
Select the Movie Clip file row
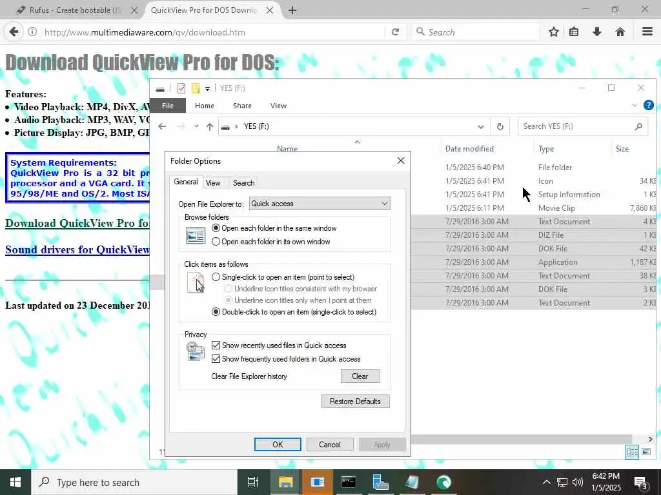click(x=534, y=208)
